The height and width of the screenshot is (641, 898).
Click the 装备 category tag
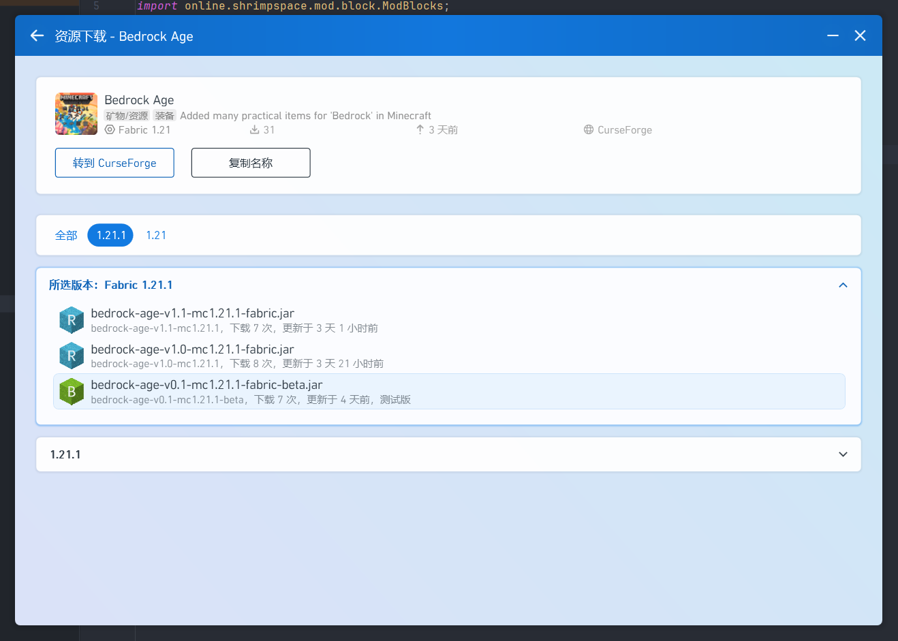coord(164,116)
